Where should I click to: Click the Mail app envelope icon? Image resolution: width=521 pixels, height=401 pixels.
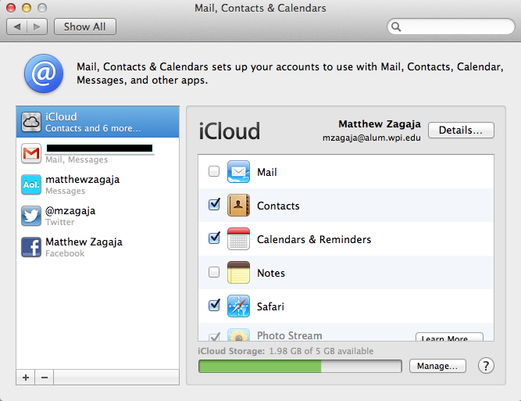(238, 171)
